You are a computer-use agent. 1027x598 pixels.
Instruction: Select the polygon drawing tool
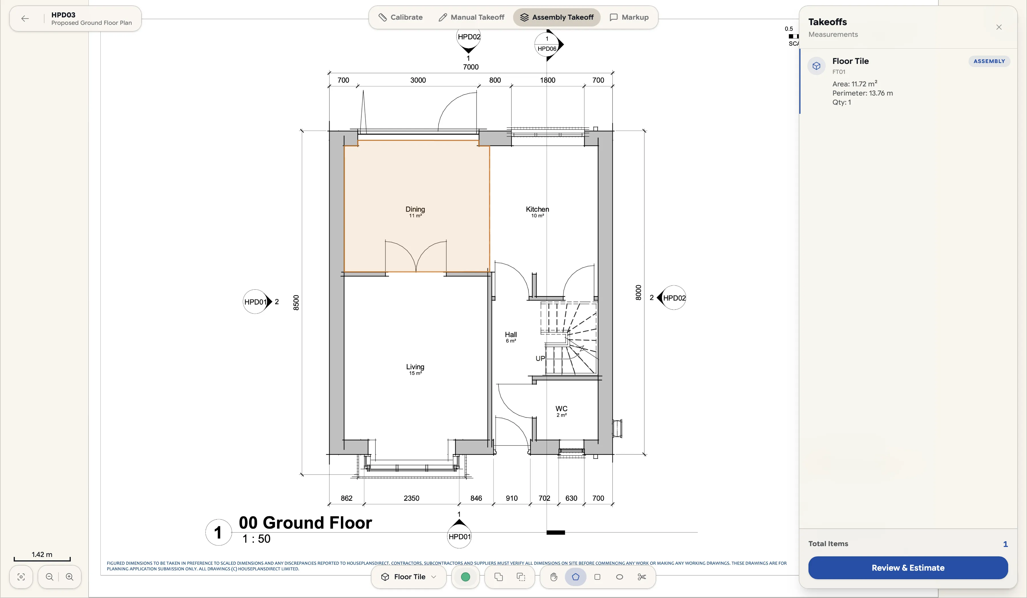click(x=575, y=576)
